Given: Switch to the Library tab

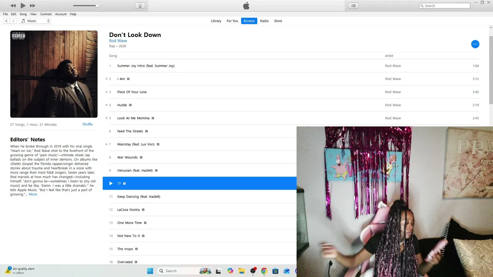Looking at the screenshot, I should click(216, 21).
